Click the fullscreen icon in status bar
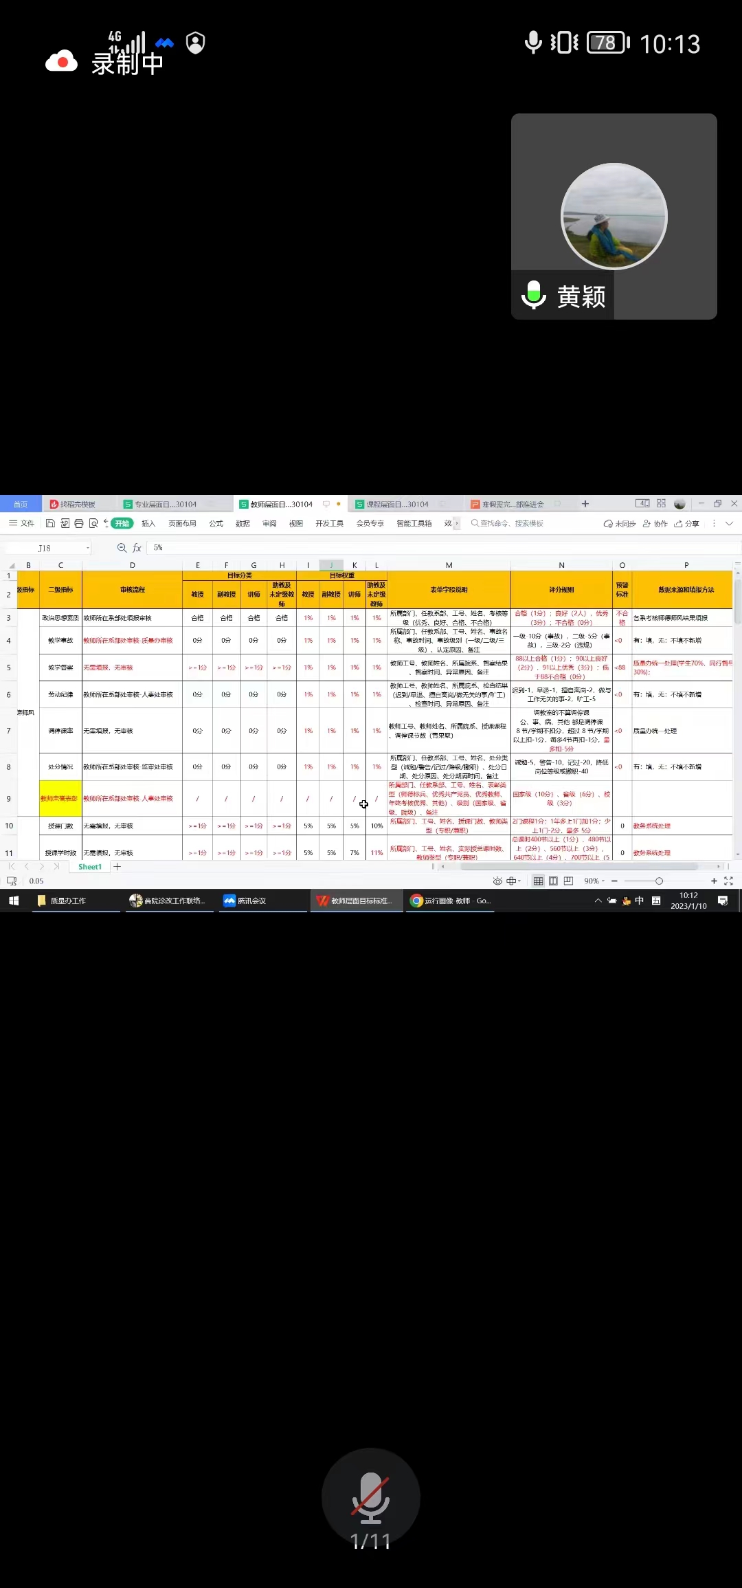742x1588 pixels. point(728,881)
